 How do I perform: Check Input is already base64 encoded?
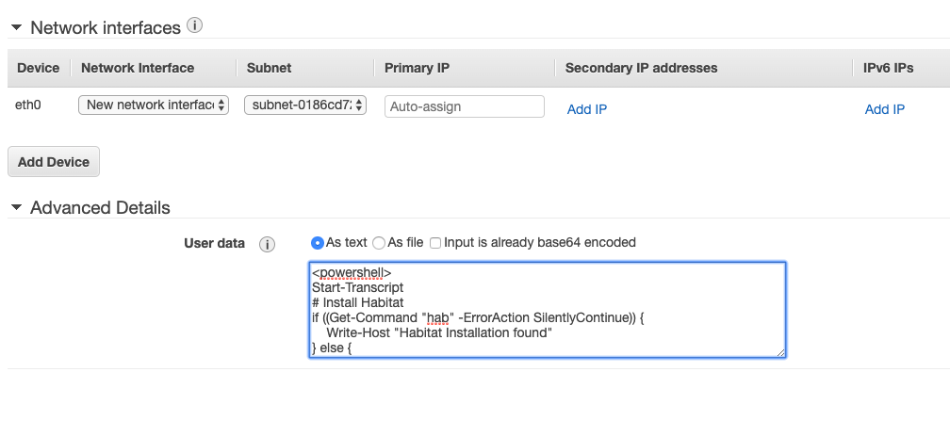click(x=435, y=243)
